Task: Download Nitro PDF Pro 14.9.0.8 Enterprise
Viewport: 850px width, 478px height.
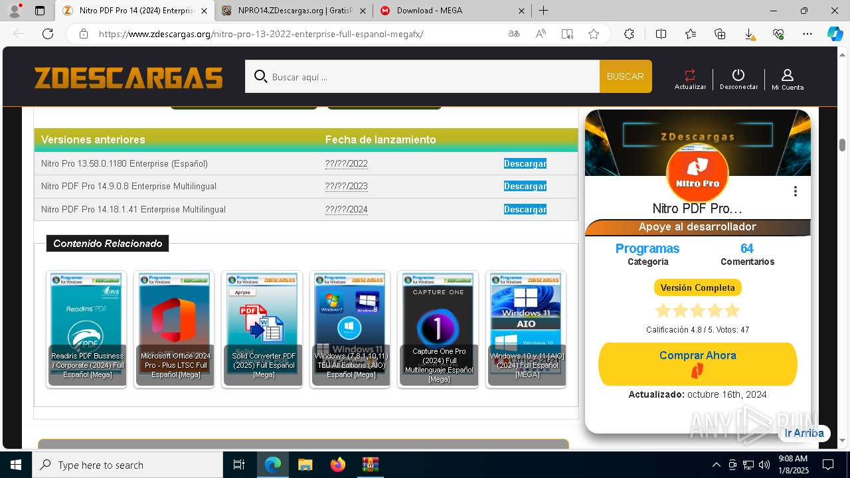Action: coord(525,186)
